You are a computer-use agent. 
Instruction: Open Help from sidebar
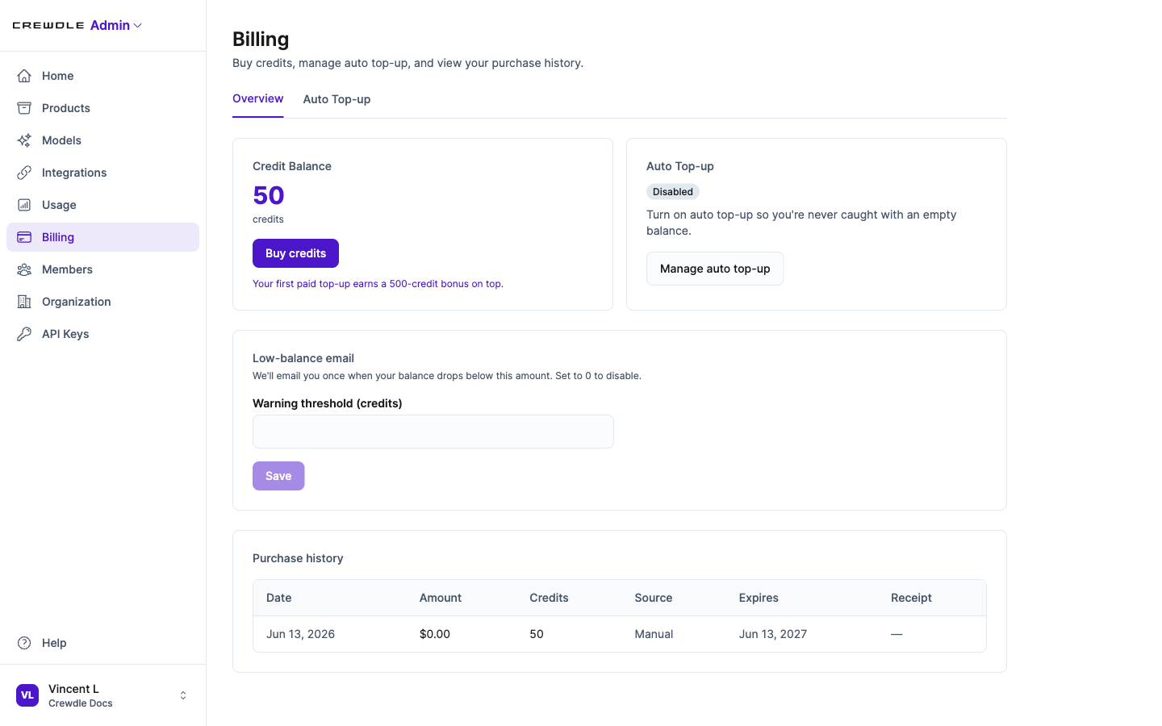[x=102, y=643]
